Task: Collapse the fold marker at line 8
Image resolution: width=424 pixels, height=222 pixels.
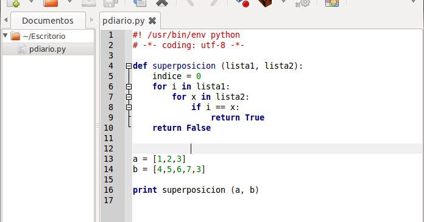Action: point(129,107)
